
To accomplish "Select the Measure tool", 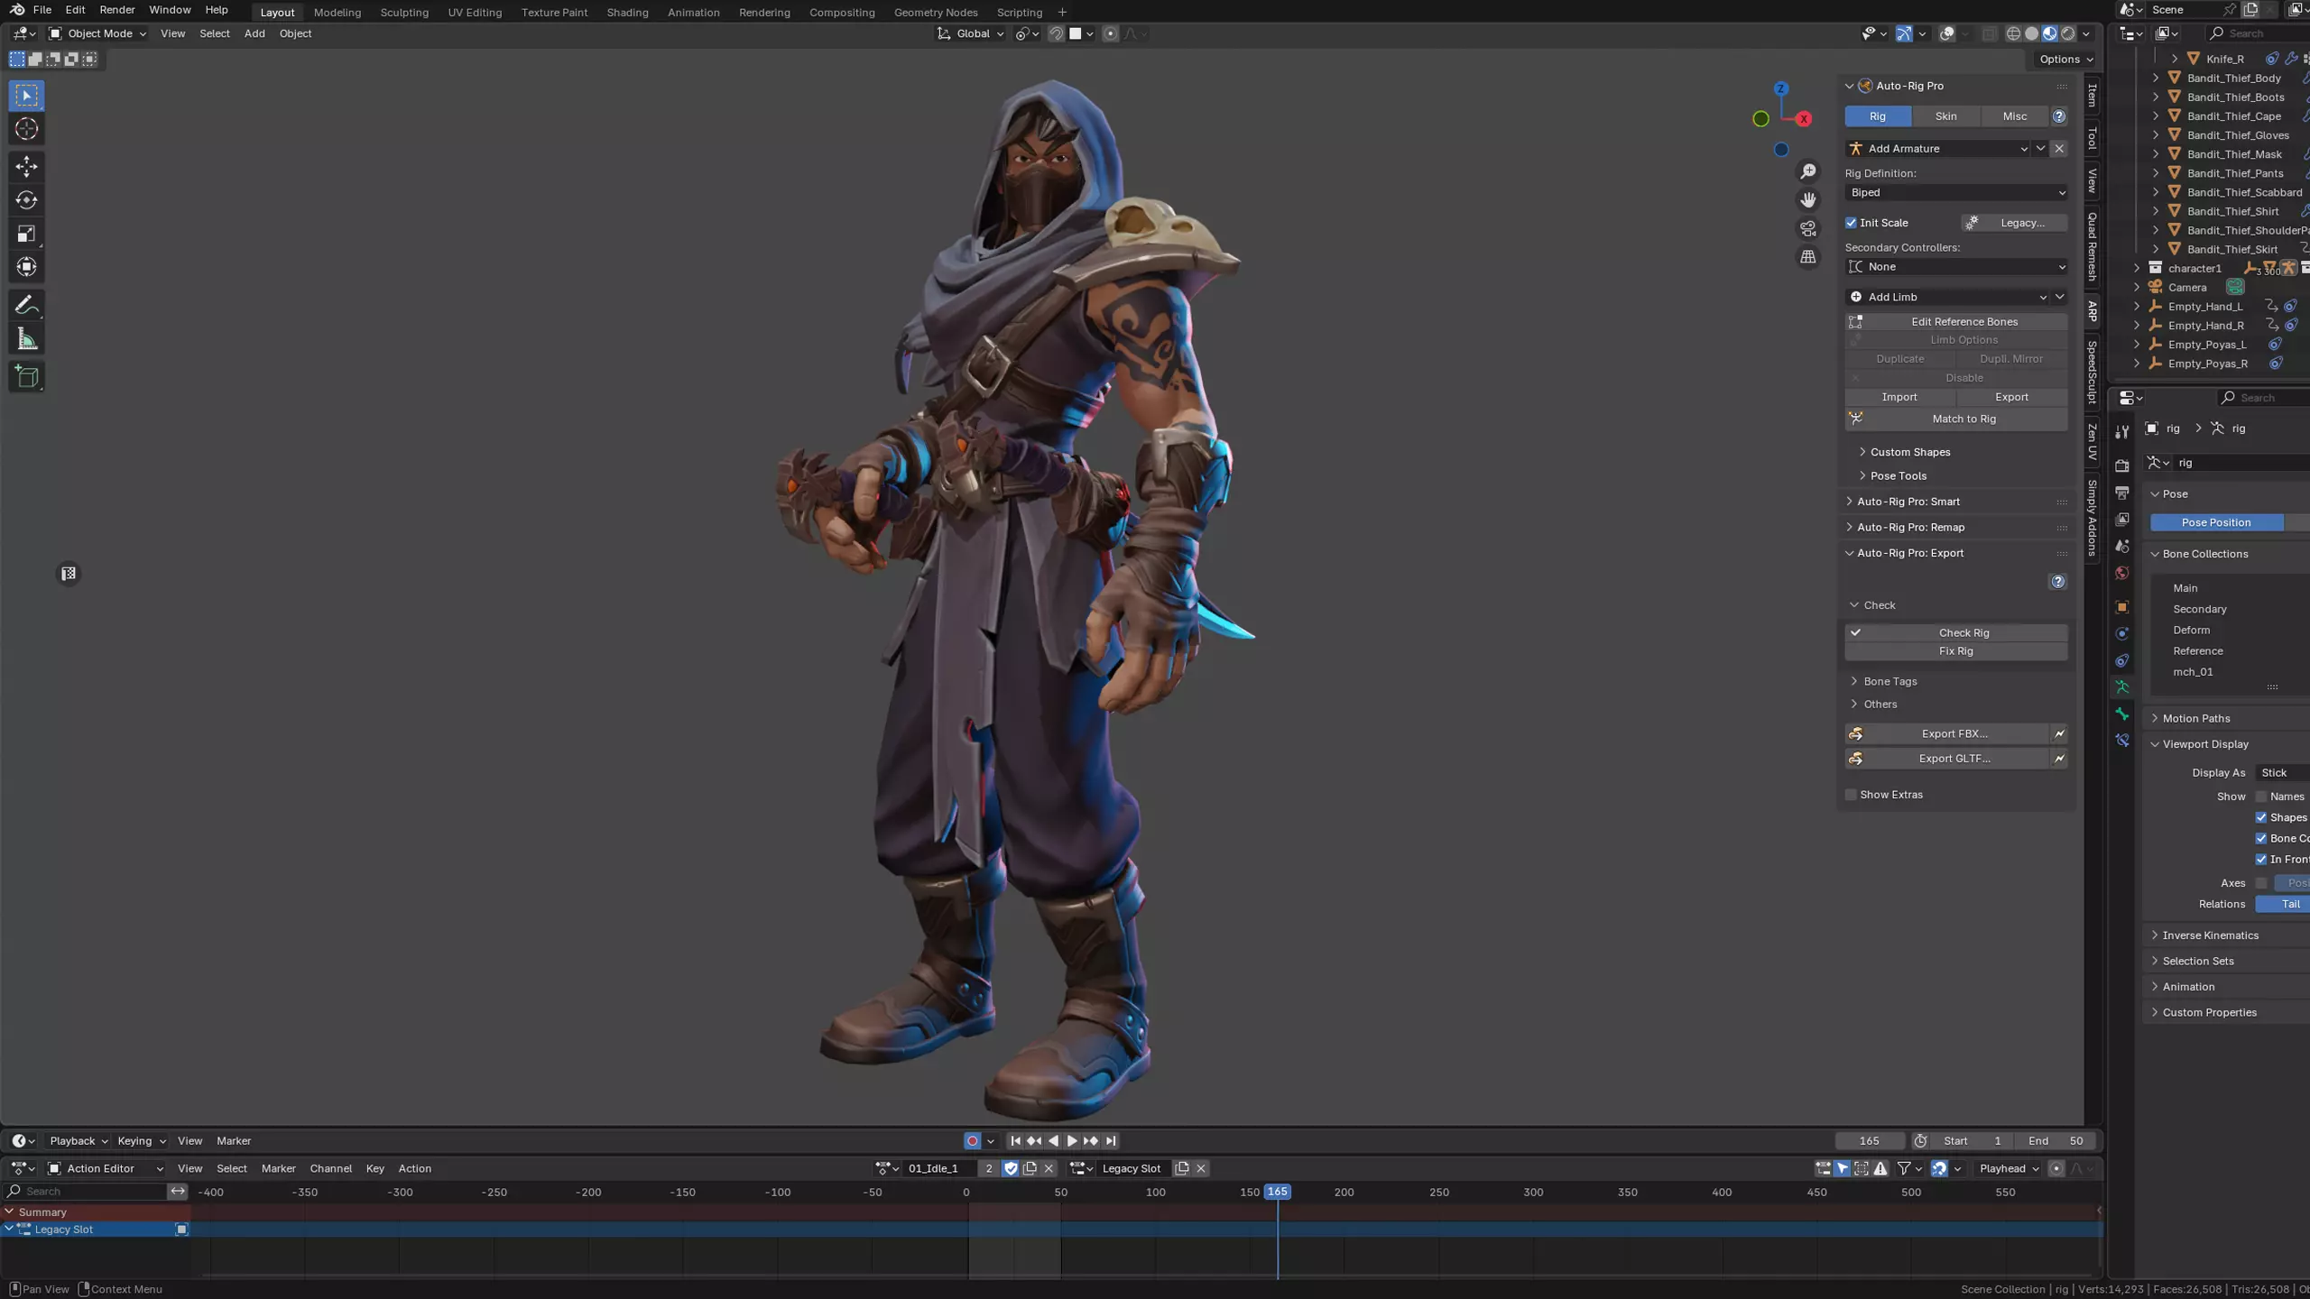I will tap(26, 340).
